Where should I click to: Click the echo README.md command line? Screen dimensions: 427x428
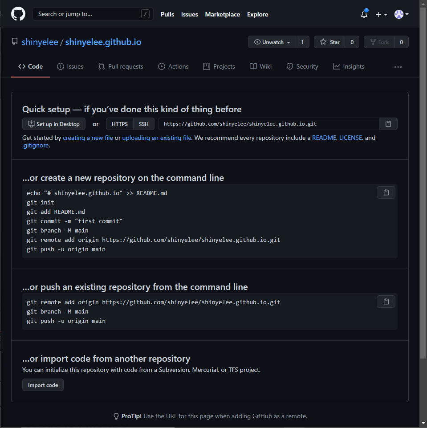point(97,193)
